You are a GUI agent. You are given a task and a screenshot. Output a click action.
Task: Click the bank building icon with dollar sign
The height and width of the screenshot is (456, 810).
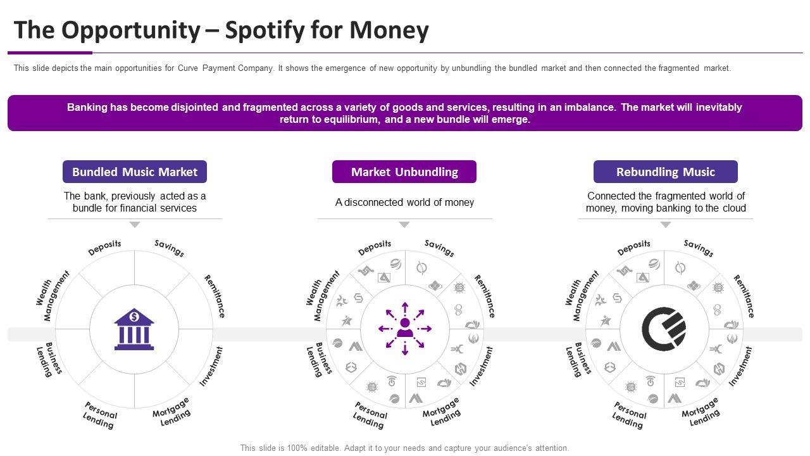[134, 329]
